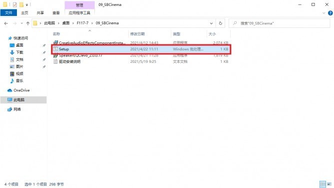Open 快速访问 in navigation pane
The height and width of the screenshot is (188, 334).
[x=20, y=38]
